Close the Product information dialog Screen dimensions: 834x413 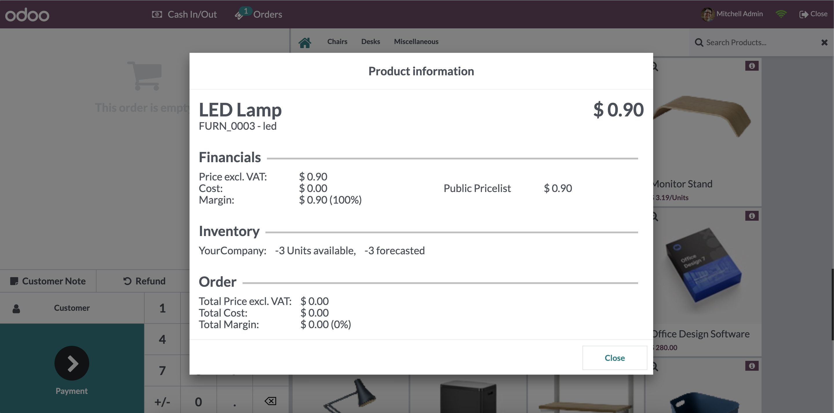[x=615, y=358]
